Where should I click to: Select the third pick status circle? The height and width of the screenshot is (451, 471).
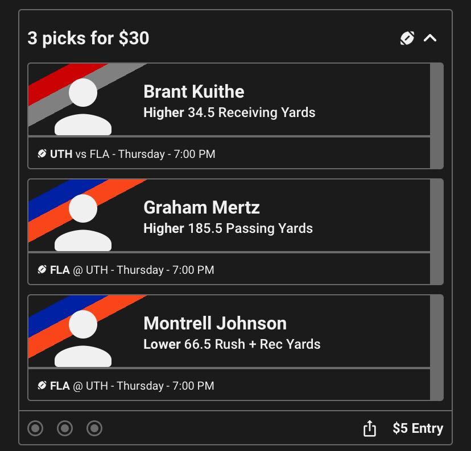[94, 428]
